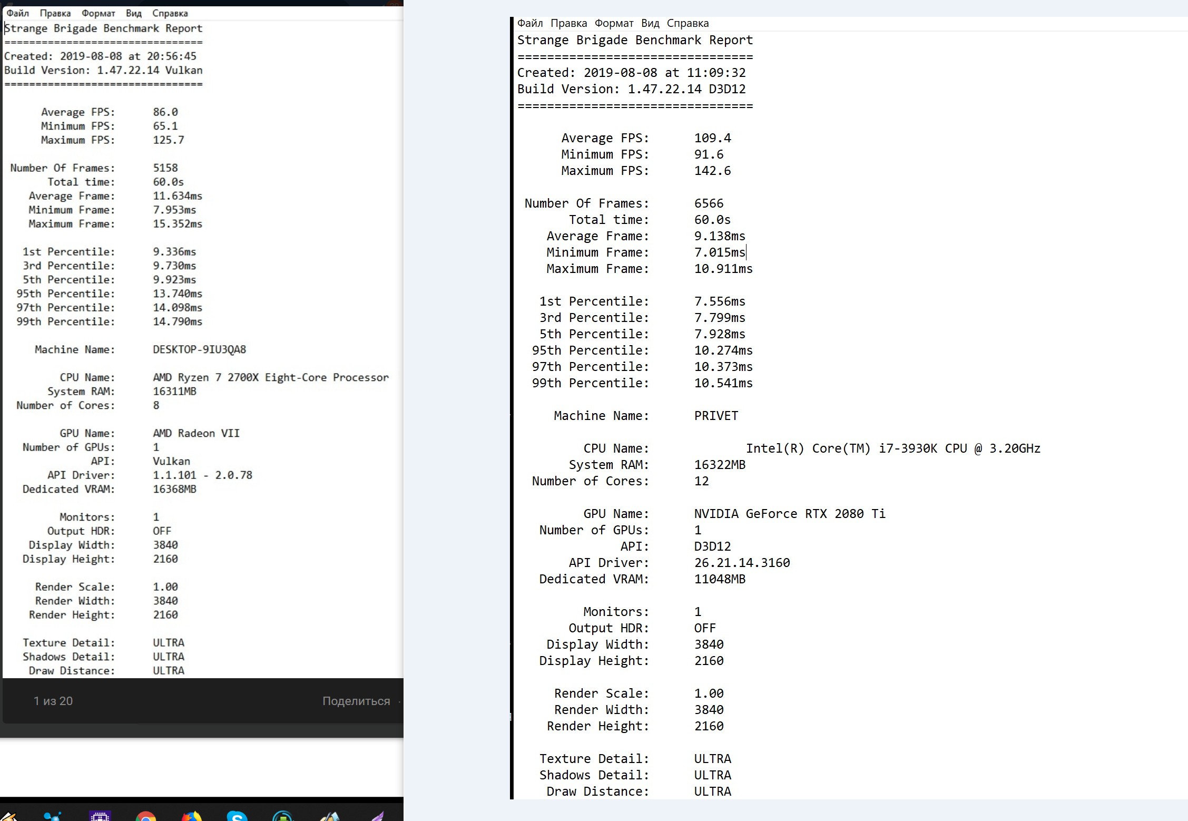Open Файл menu in the right Notepad
The width and height of the screenshot is (1188, 821).
(x=529, y=23)
